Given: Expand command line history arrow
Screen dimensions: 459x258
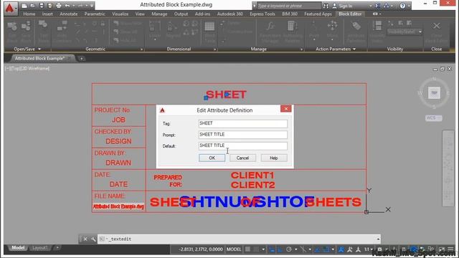Looking at the screenshot, I should 378,239.
